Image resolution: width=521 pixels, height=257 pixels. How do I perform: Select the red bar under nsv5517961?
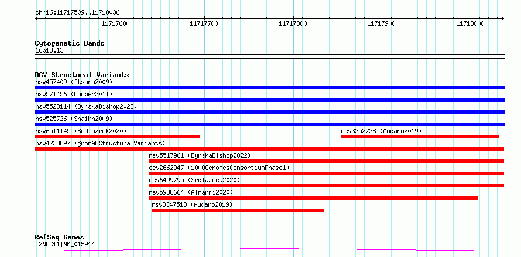(x=327, y=161)
